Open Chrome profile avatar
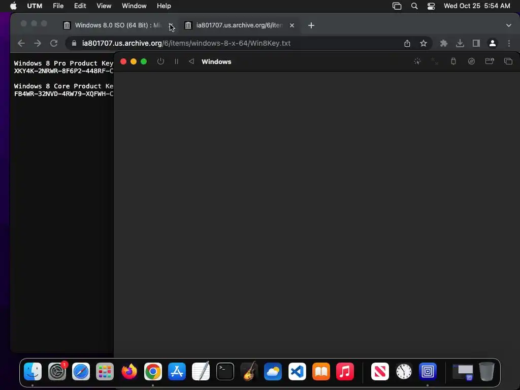This screenshot has width=520, height=390. 493,43
